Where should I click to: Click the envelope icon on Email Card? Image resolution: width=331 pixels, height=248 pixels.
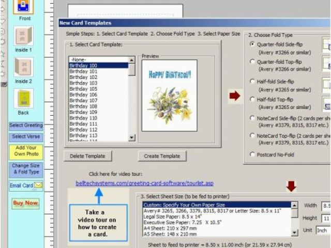(38, 185)
